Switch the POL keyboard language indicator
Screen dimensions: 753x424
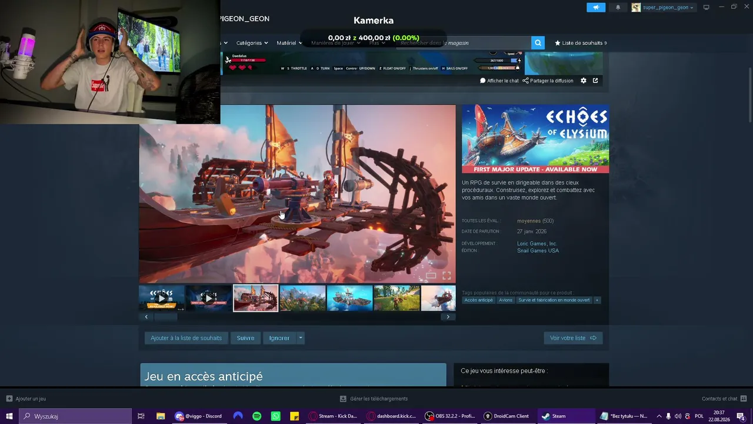tap(699, 416)
